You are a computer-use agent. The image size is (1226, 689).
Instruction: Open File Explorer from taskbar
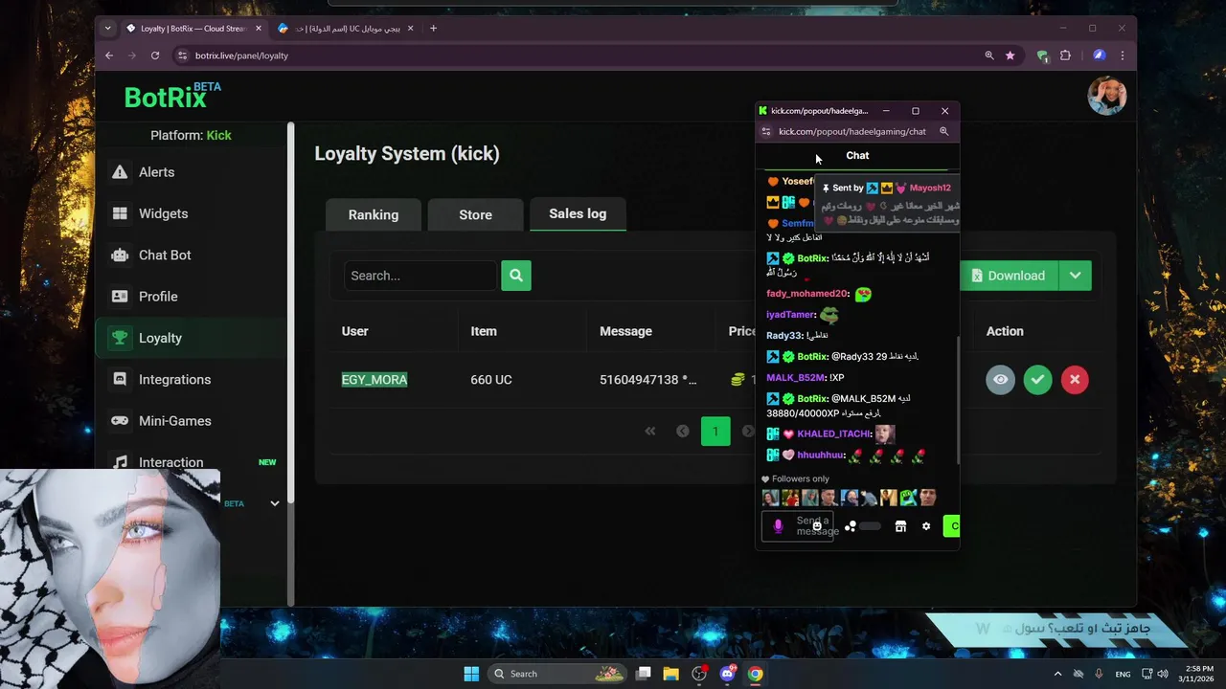pyautogui.click(x=670, y=674)
